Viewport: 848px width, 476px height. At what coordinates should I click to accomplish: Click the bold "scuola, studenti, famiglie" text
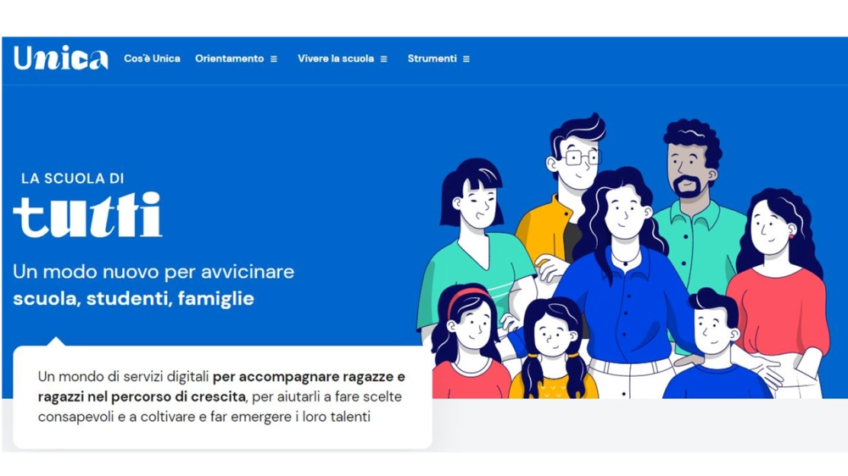pos(134,298)
